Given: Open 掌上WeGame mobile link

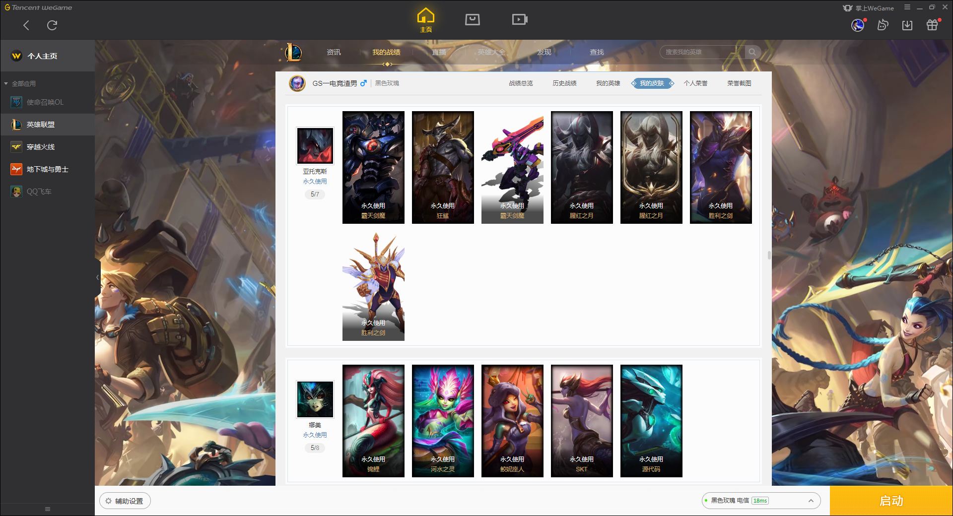Looking at the screenshot, I should 869,8.
